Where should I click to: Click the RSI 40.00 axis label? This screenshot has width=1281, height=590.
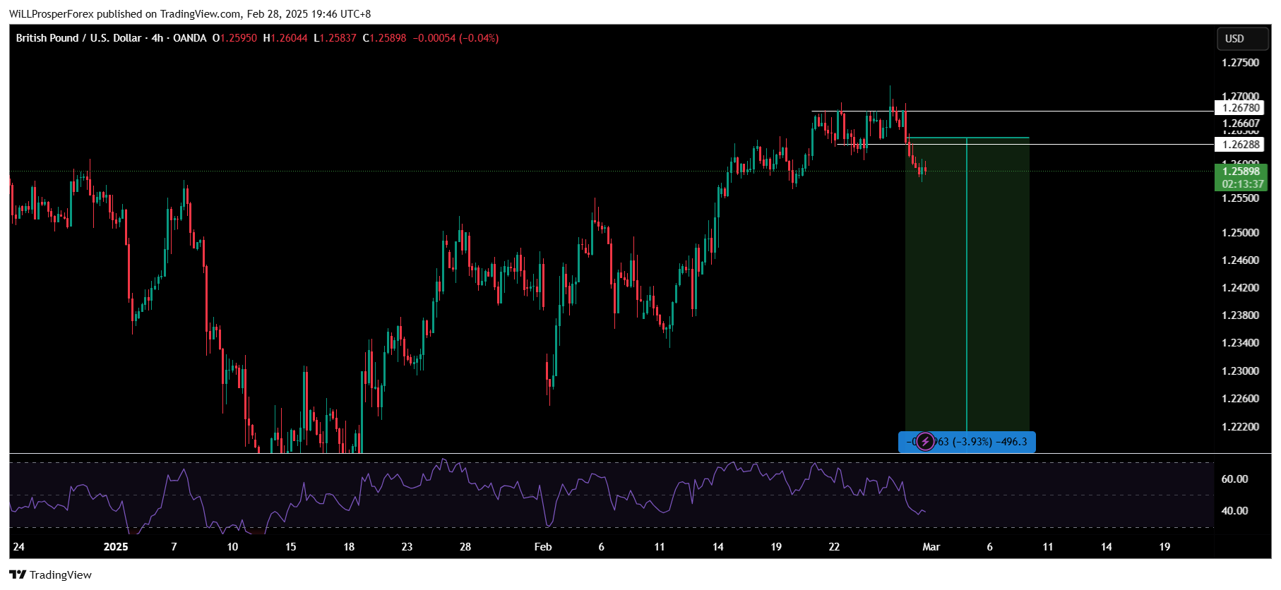1234,511
